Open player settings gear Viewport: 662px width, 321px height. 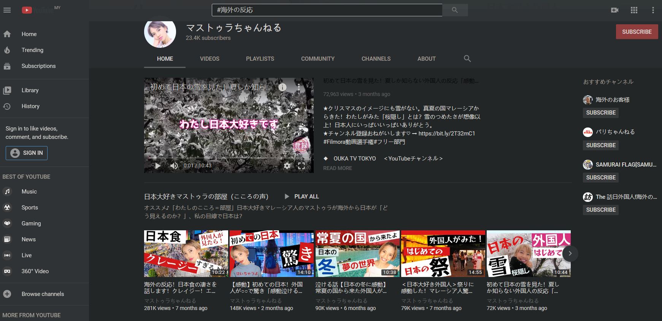tap(287, 166)
